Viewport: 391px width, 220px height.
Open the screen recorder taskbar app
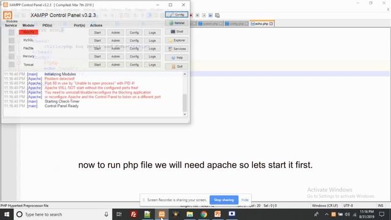232,215
